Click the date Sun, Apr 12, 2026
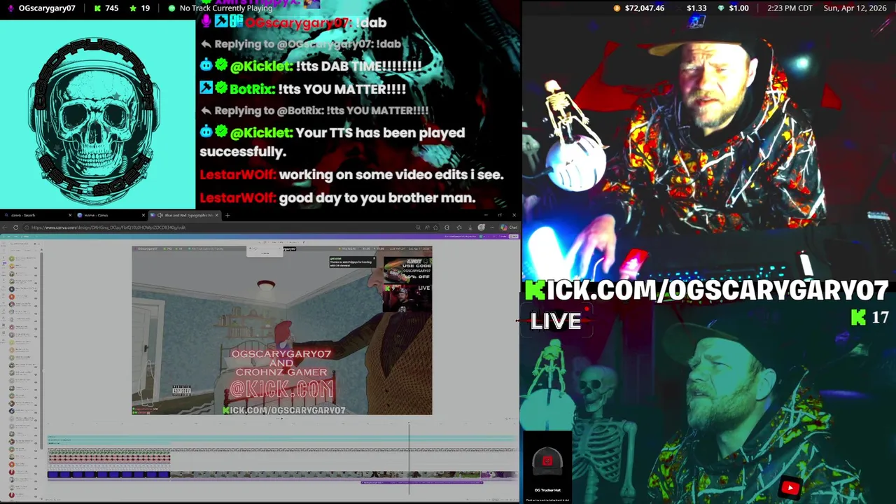 pos(855,8)
